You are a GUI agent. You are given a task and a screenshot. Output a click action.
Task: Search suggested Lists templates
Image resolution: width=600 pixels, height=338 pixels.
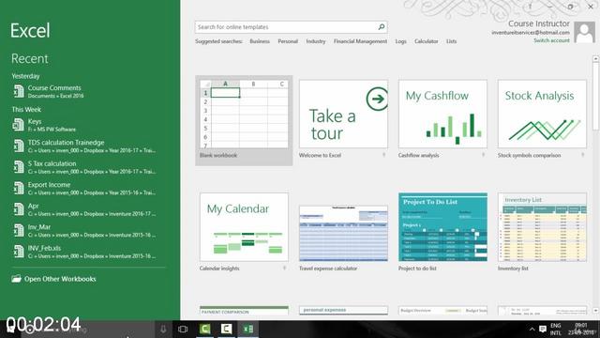click(451, 41)
